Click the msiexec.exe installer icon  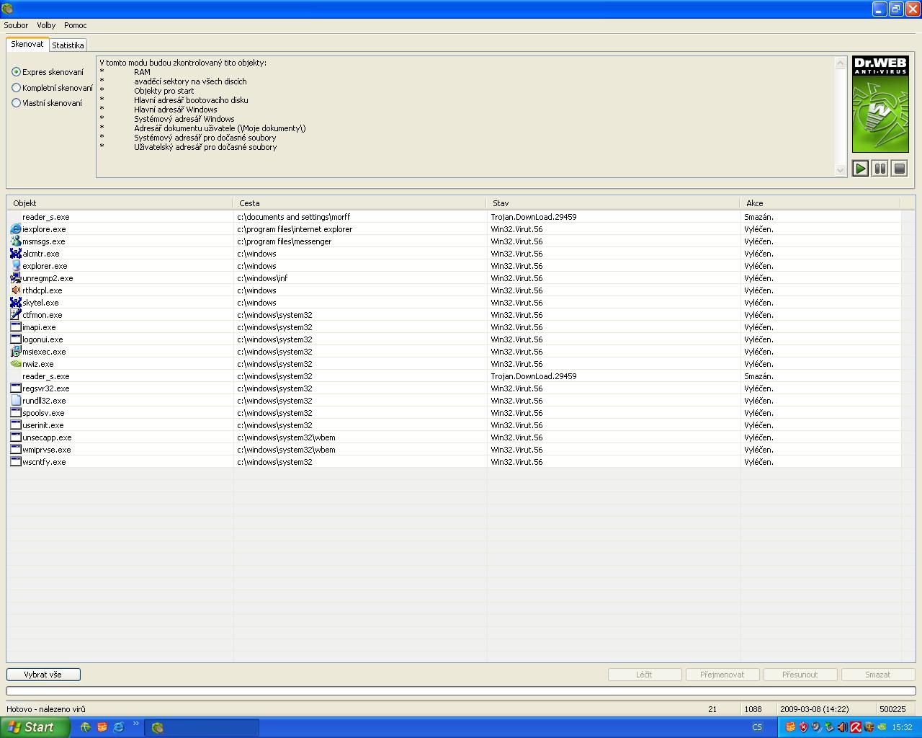(16, 352)
